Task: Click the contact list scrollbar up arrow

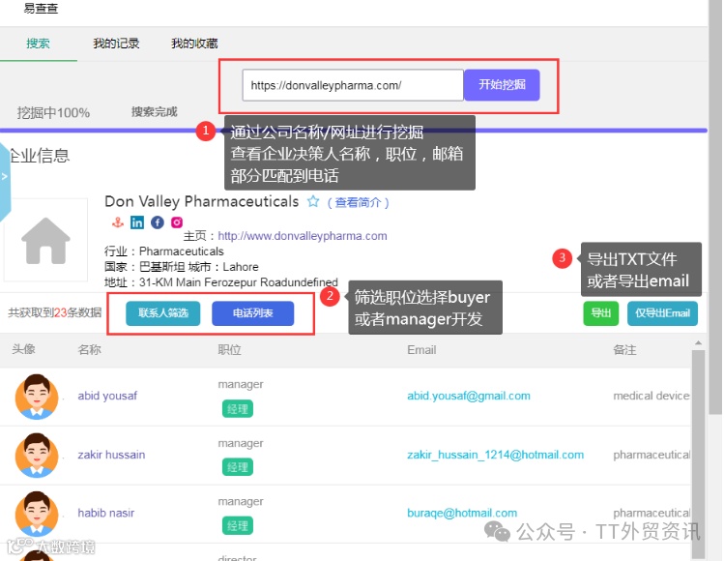Action: coord(698,342)
